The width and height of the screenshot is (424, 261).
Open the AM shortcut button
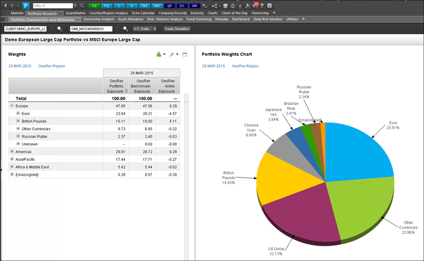pyautogui.click(x=194, y=6)
